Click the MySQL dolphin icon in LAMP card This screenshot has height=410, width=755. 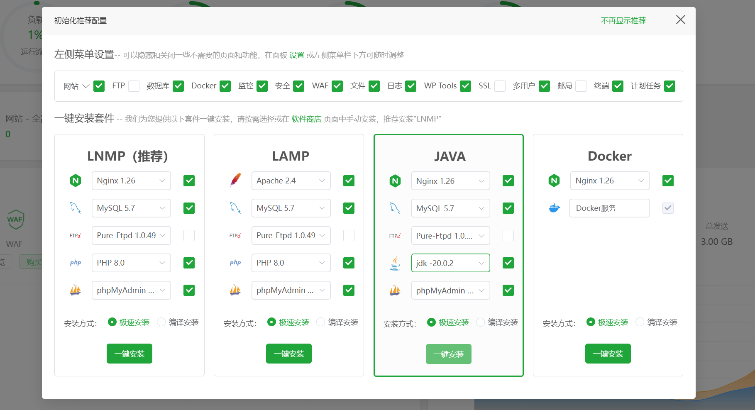point(235,208)
